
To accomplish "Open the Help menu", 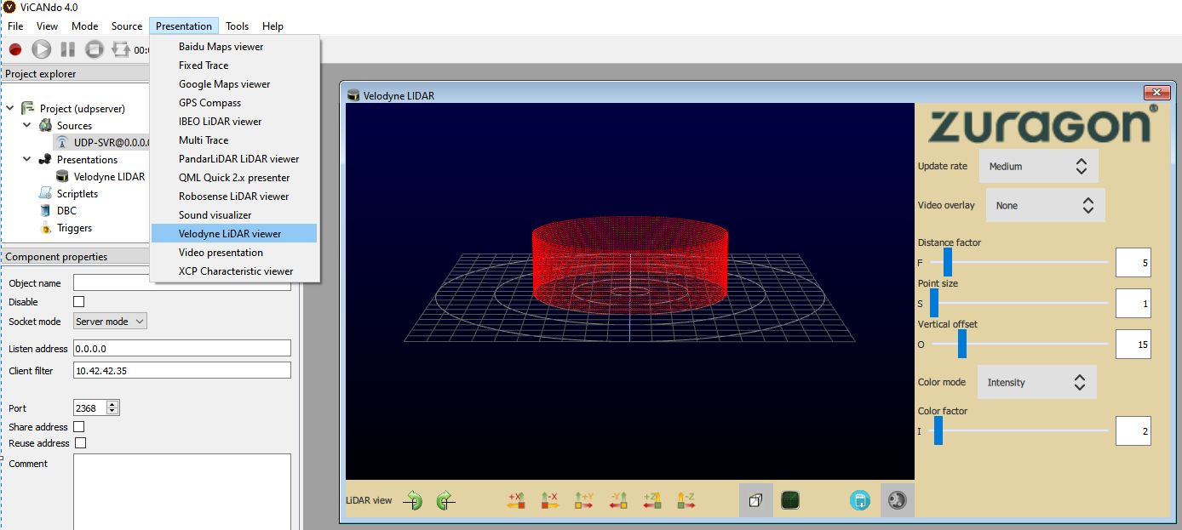I will coord(273,26).
